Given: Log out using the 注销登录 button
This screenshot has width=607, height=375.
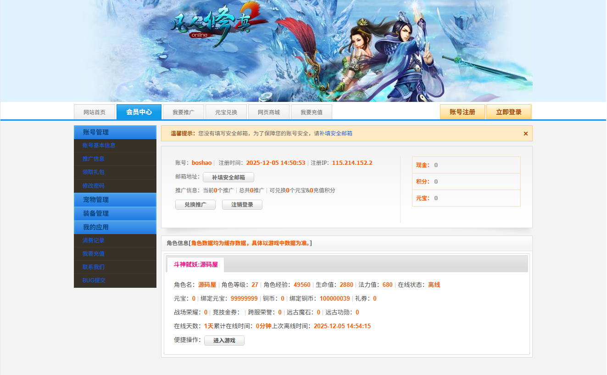Looking at the screenshot, I should click(x=242, y=205).
